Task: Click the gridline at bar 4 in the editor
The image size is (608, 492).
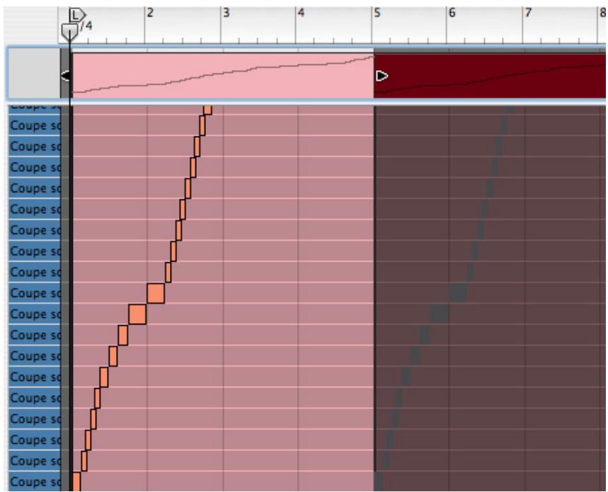Action: point(298,283)
